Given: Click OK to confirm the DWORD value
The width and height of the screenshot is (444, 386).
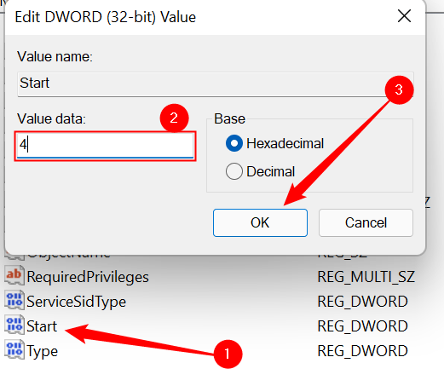Looking at the screenshot, I should (260, 222).
